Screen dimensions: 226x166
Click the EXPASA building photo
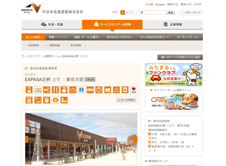tap(81, 139)
